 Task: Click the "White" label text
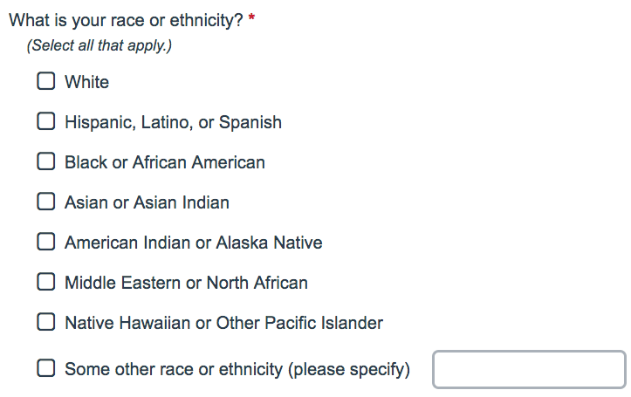(87, 82)
